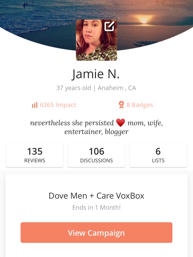Click the 'Ends in 1 Month!' notice
The width and height of the screenshot is (193, 257).
pos(97,208)
